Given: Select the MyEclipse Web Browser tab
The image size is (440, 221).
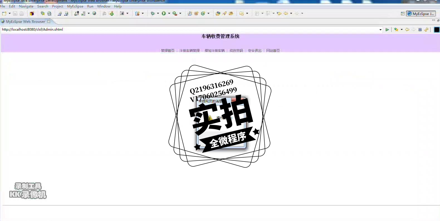Looking at the screenshot, I should point(25,21).
